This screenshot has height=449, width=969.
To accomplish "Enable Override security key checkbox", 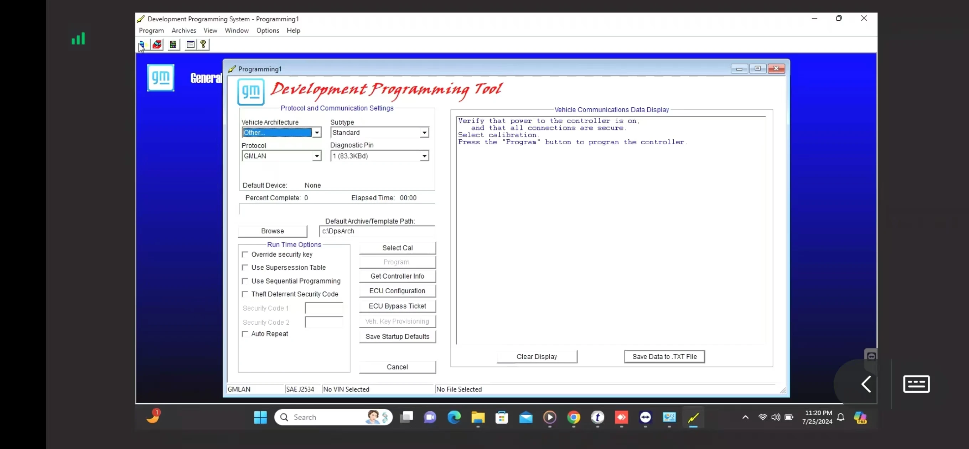I will [x=245, y=254].
